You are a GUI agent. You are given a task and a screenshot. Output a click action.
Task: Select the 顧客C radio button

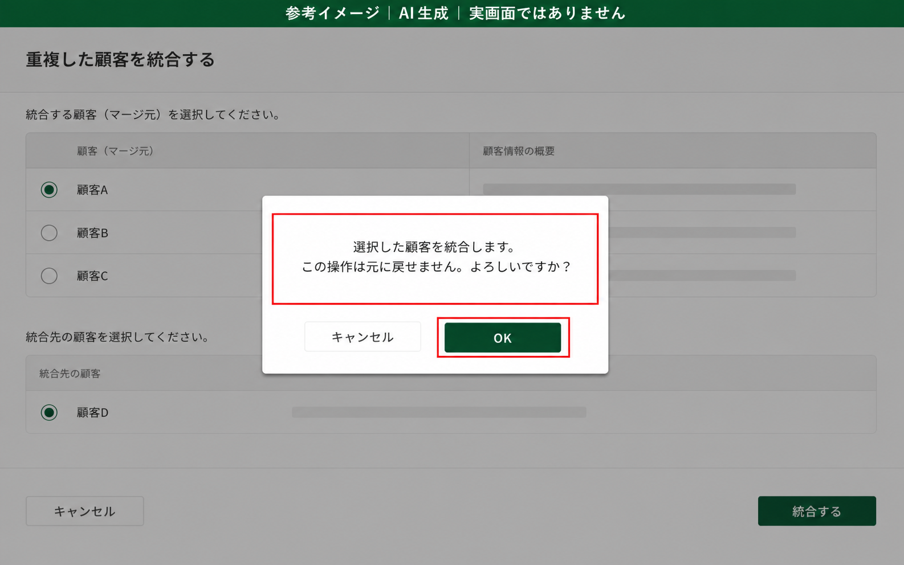click(49, 276)
